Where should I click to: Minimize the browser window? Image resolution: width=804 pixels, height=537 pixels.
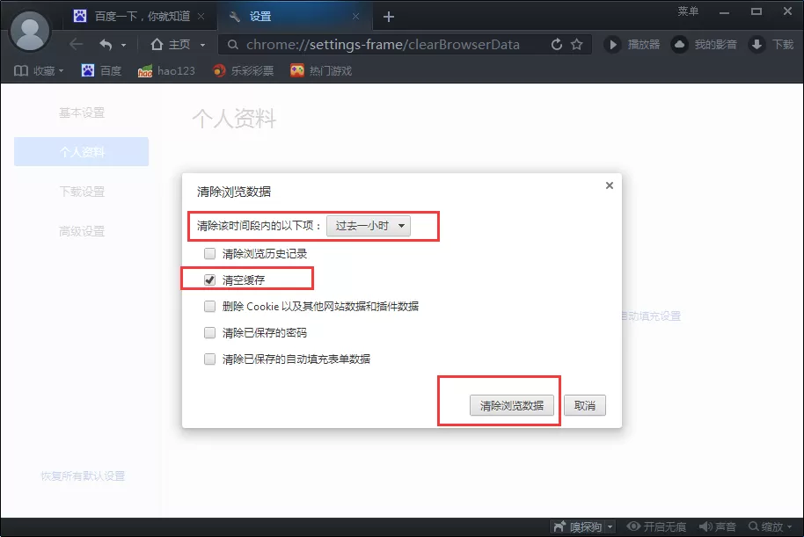[724, 12]
